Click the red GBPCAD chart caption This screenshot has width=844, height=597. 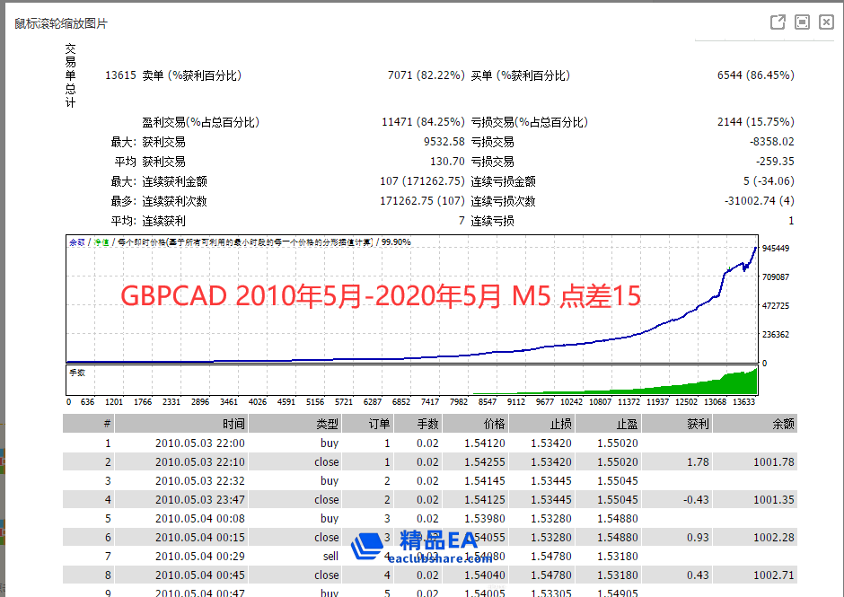click(381, 296)
